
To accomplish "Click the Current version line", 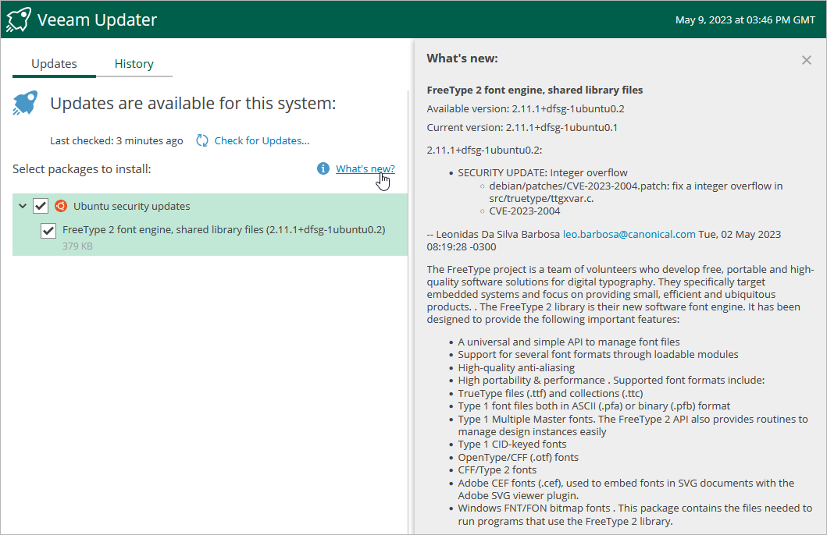I will click(522, 127).
